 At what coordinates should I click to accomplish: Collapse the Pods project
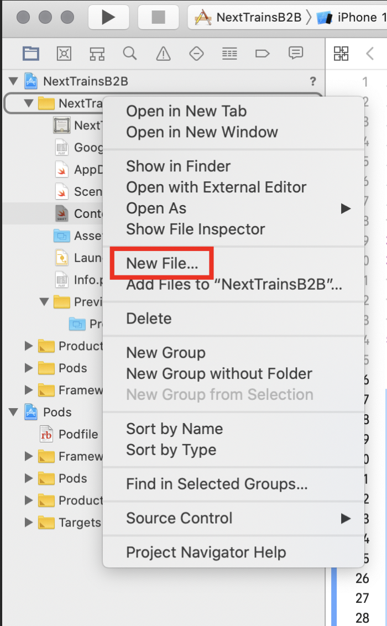coord(14,412)
